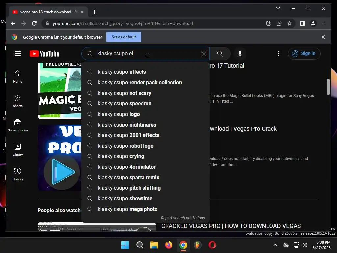Screen dimensions: 337x253
Task: Close the vegas pro 18 crack tab
Action: pos(82,12)
